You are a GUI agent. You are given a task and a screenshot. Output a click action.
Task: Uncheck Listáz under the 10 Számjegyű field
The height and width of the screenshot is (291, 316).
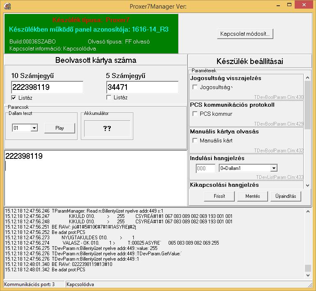14,98
